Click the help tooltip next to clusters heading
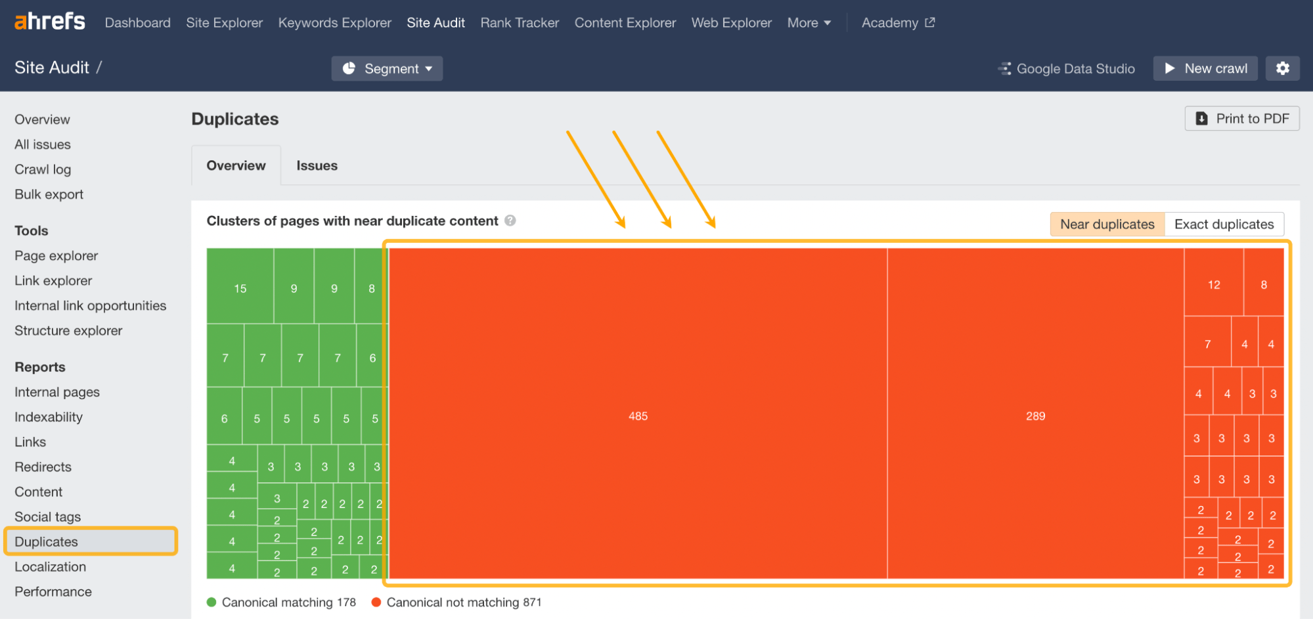This screenshot has width=1313, height=619. pos(510,221)
